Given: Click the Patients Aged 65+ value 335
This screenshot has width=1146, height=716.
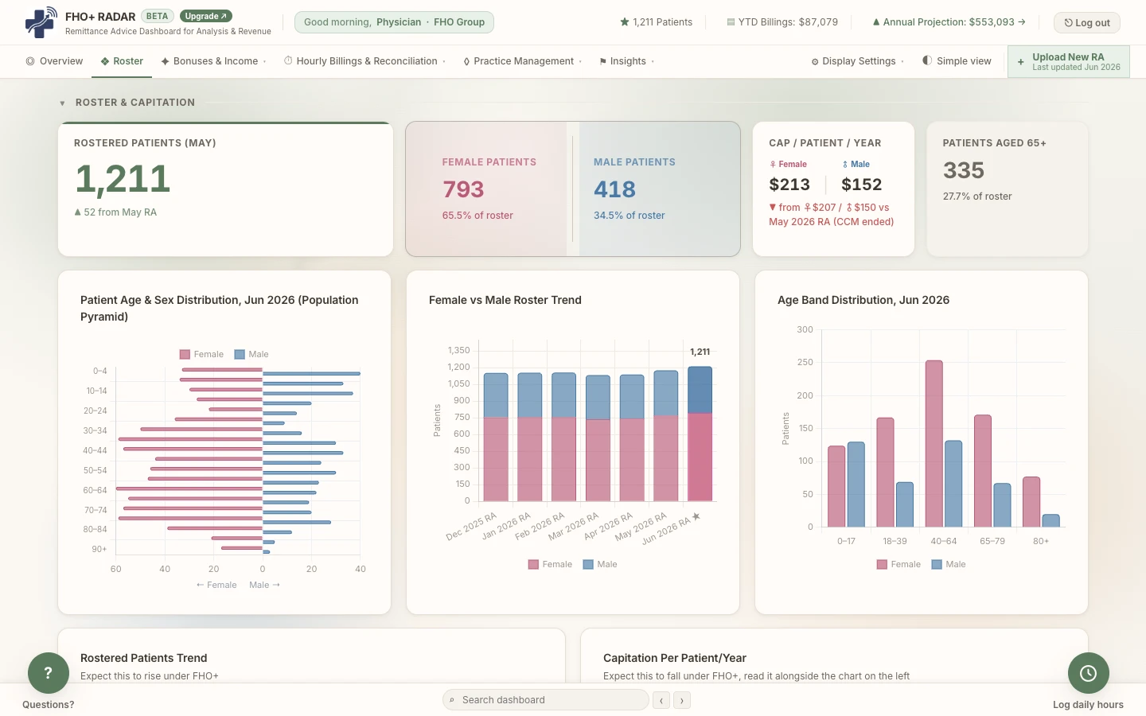Looking at the screenshot, I should pyautogui.click(x=964, y=170).
